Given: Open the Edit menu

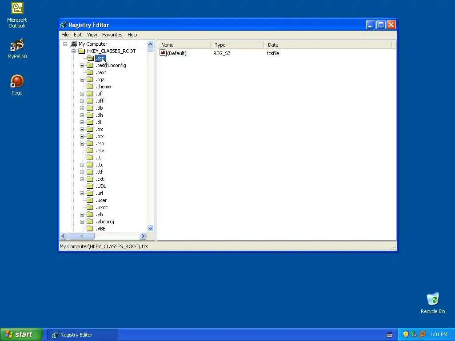Looking at the screenshot, I should (x=78, y=35).
